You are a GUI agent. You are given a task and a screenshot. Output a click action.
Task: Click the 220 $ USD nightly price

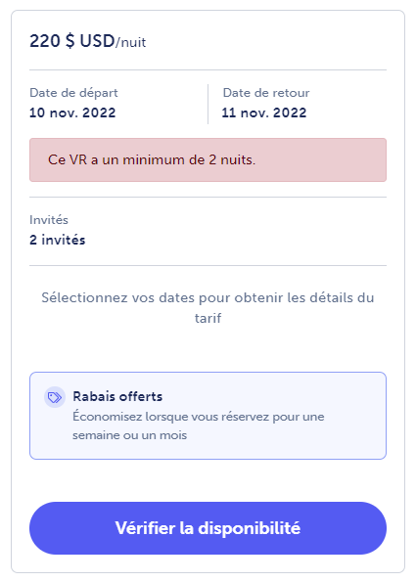tap(72, 41)
